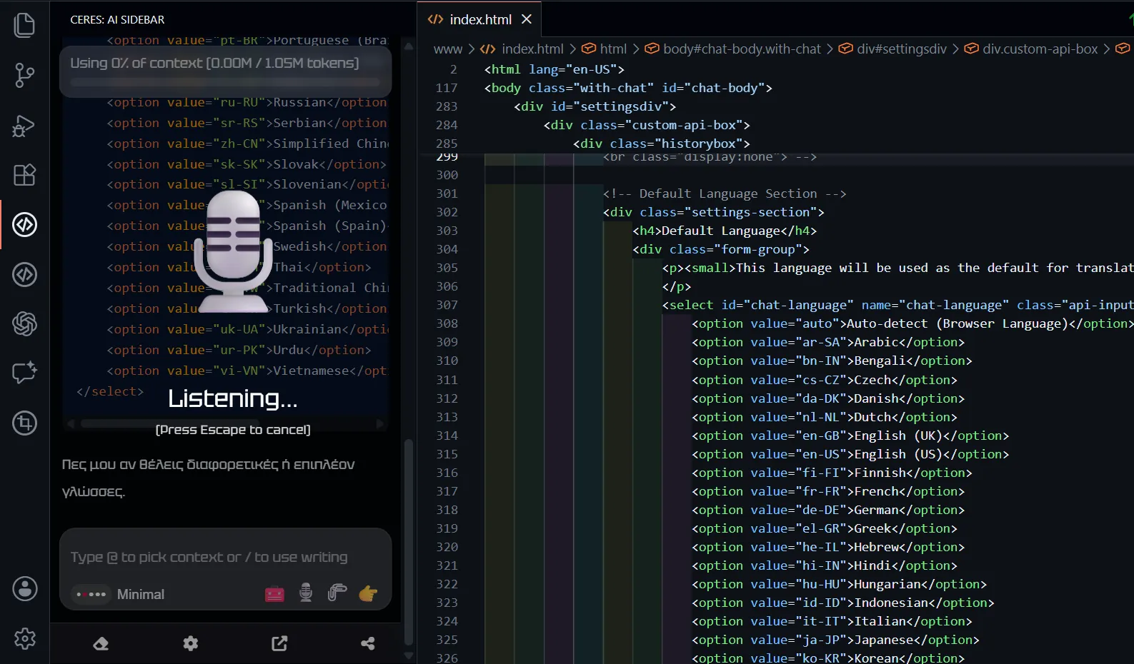This screenshot has height=664, width=1134.
Task: Close the index.html tab
Action: tap(527, 19)
